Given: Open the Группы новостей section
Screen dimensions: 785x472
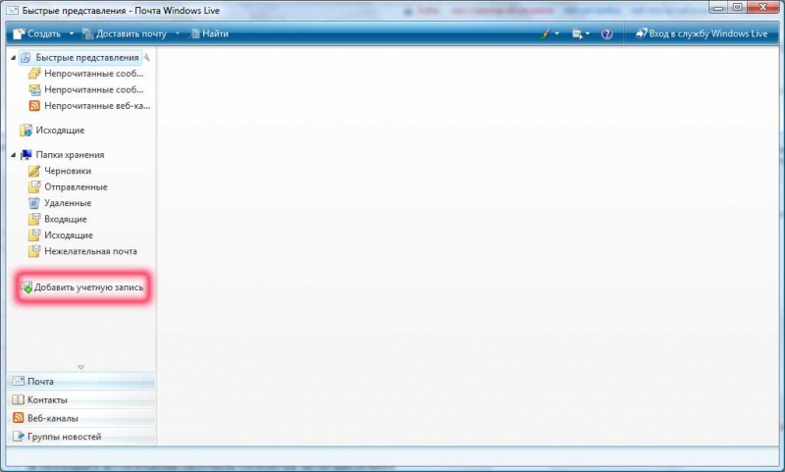Looking at the screenshot, I should coord(64,437).
